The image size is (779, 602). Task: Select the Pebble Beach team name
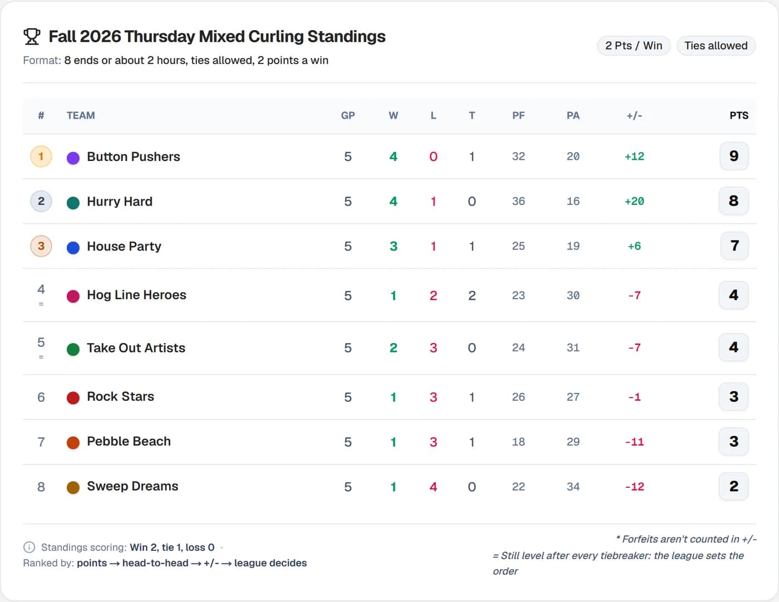click(x=129, y=441)
